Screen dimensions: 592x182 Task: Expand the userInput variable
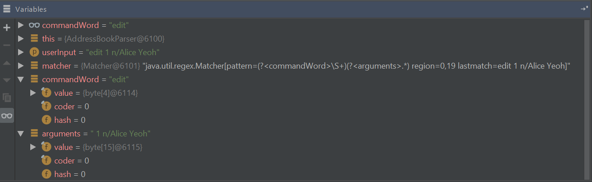point(21,52)
